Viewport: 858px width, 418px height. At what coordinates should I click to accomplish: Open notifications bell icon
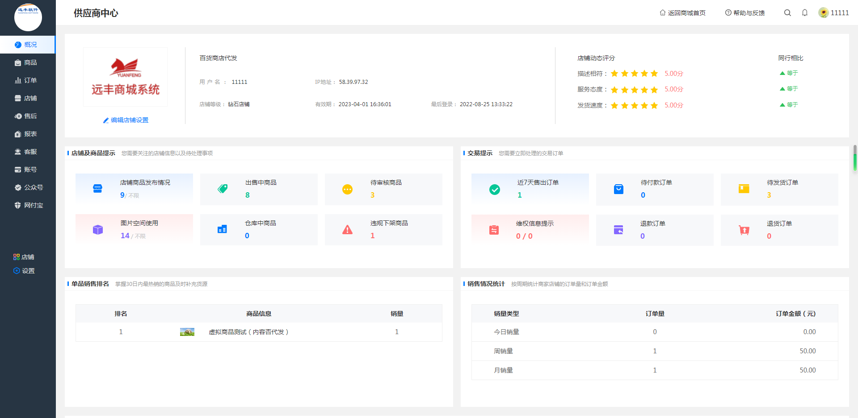[x=805, y=13]
